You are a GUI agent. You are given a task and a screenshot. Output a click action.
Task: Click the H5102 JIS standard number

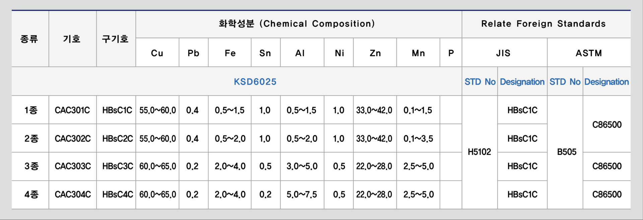tap(479, 152)
